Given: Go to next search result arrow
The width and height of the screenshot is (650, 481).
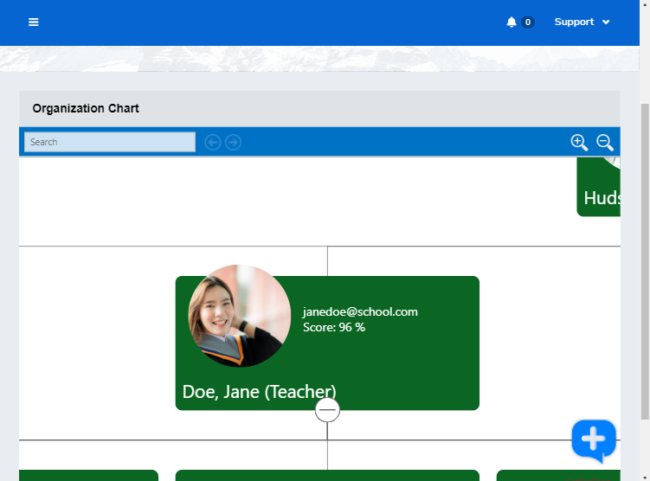Looking at the screenshot, I should [233, 143].
